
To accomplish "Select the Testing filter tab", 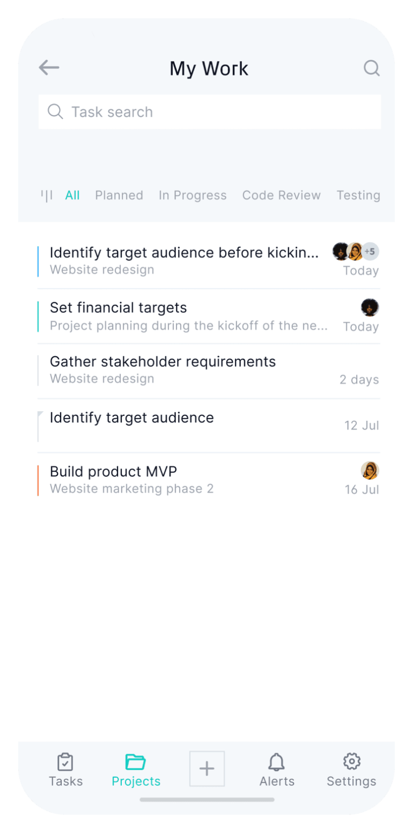I will (358, 195).
